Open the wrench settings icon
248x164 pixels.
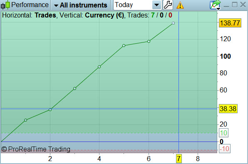tap(168, 5)
